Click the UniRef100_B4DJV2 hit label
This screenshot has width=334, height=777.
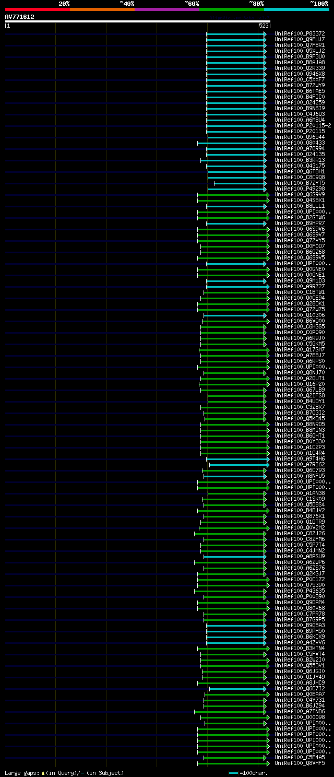[300, 510]
